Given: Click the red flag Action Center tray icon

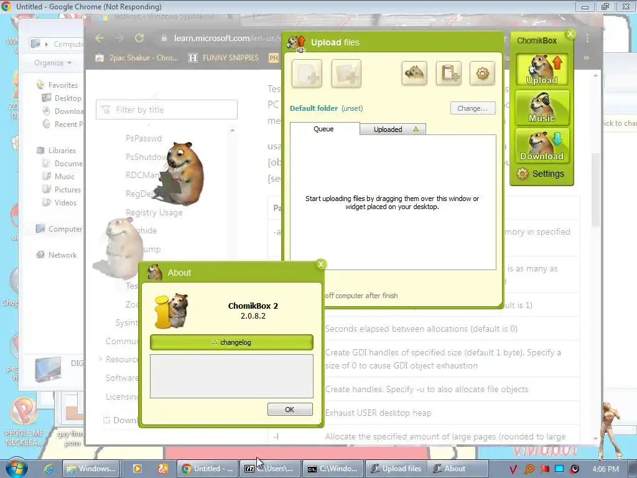Looking at the screenshot, I should 544,469.
